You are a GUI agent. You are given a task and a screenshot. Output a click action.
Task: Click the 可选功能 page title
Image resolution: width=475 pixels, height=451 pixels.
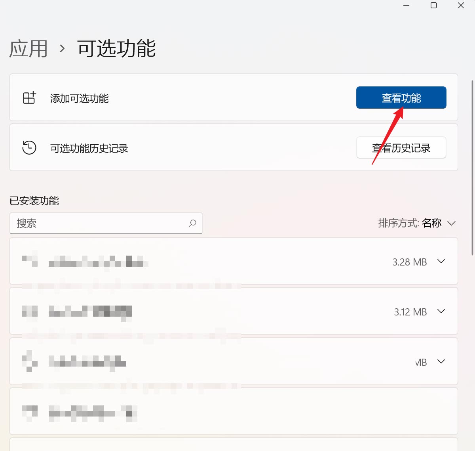pos(116,49)
